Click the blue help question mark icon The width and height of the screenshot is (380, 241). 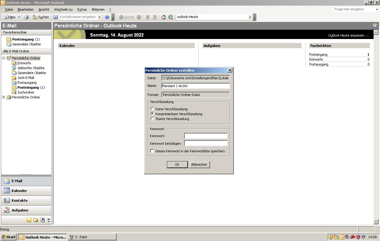[107, 17]
